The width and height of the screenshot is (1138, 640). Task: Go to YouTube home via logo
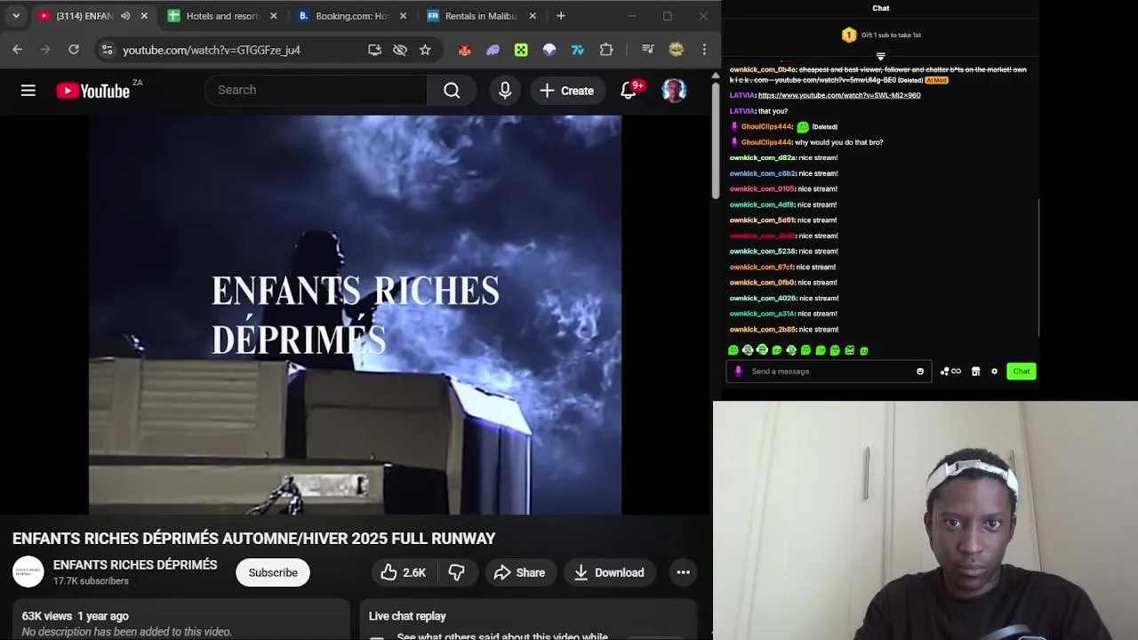[93, 90]
